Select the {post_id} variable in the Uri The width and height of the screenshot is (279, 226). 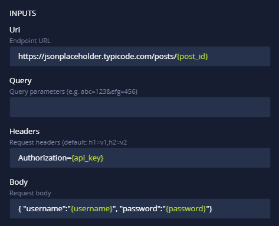click(192, 57)
